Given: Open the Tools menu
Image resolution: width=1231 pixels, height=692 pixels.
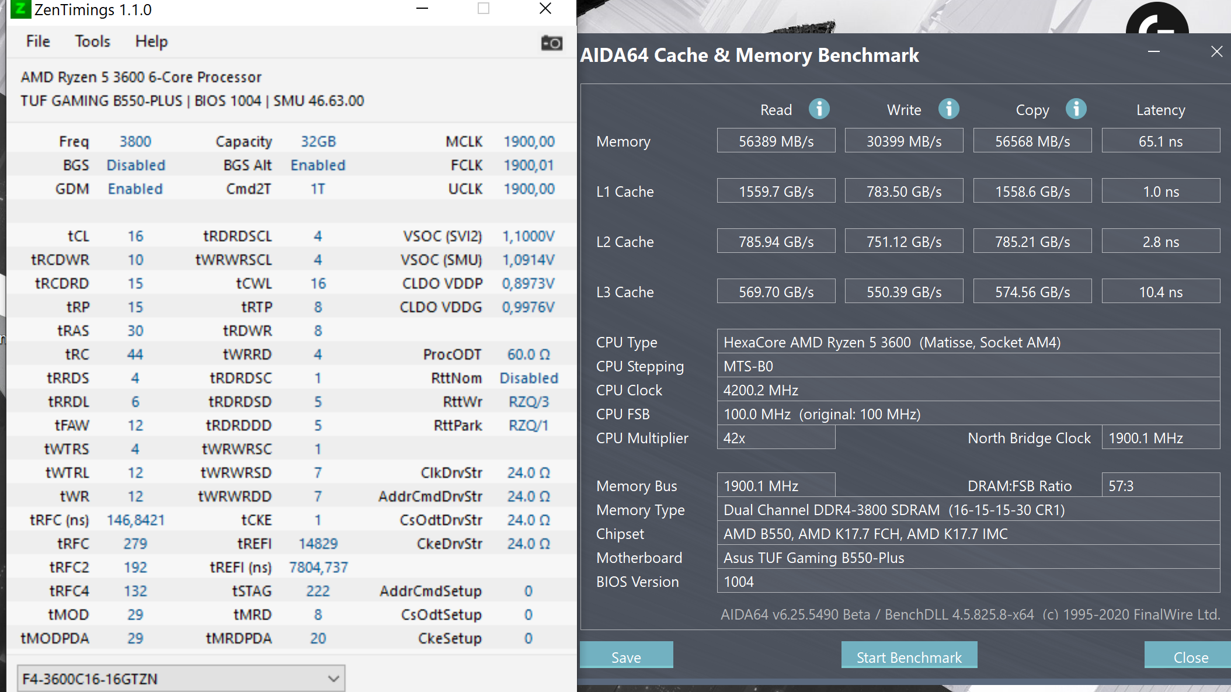Looking at the screenshot, I should click(x=92, y=41).
